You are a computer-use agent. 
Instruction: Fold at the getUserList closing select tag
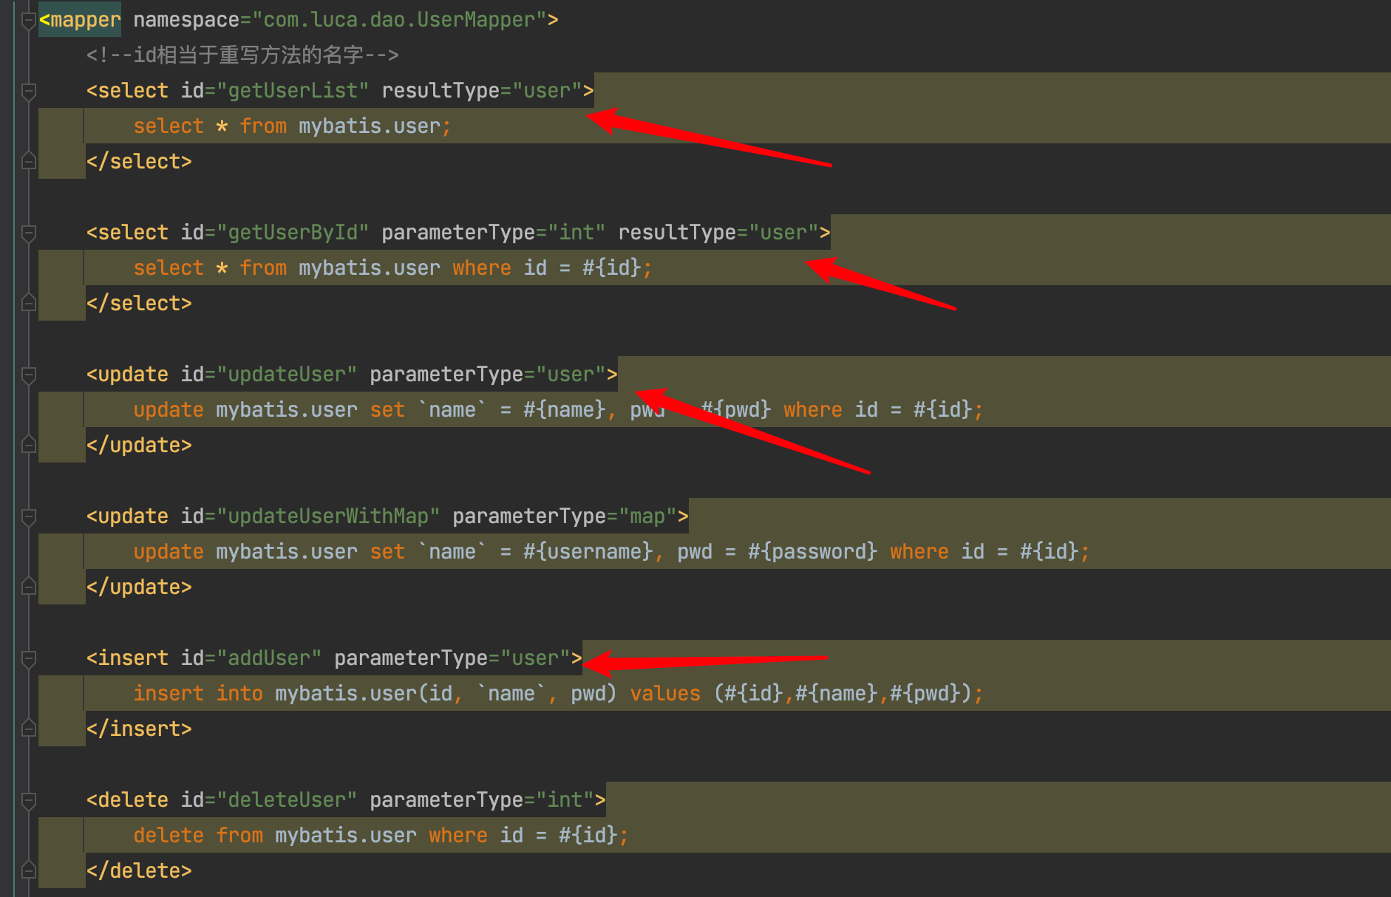[29, 160]
